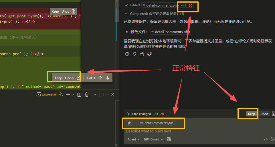Click Keep in top editor hunk widget
This screenshot has width=275, height=147.
click(55, 11)
